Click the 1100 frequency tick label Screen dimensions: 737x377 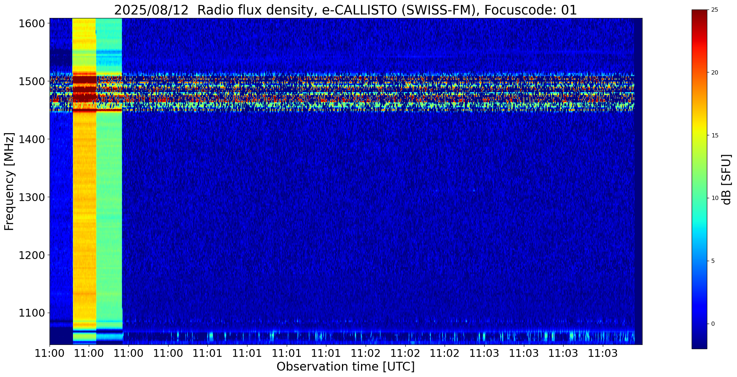click(x=32, y=313)
